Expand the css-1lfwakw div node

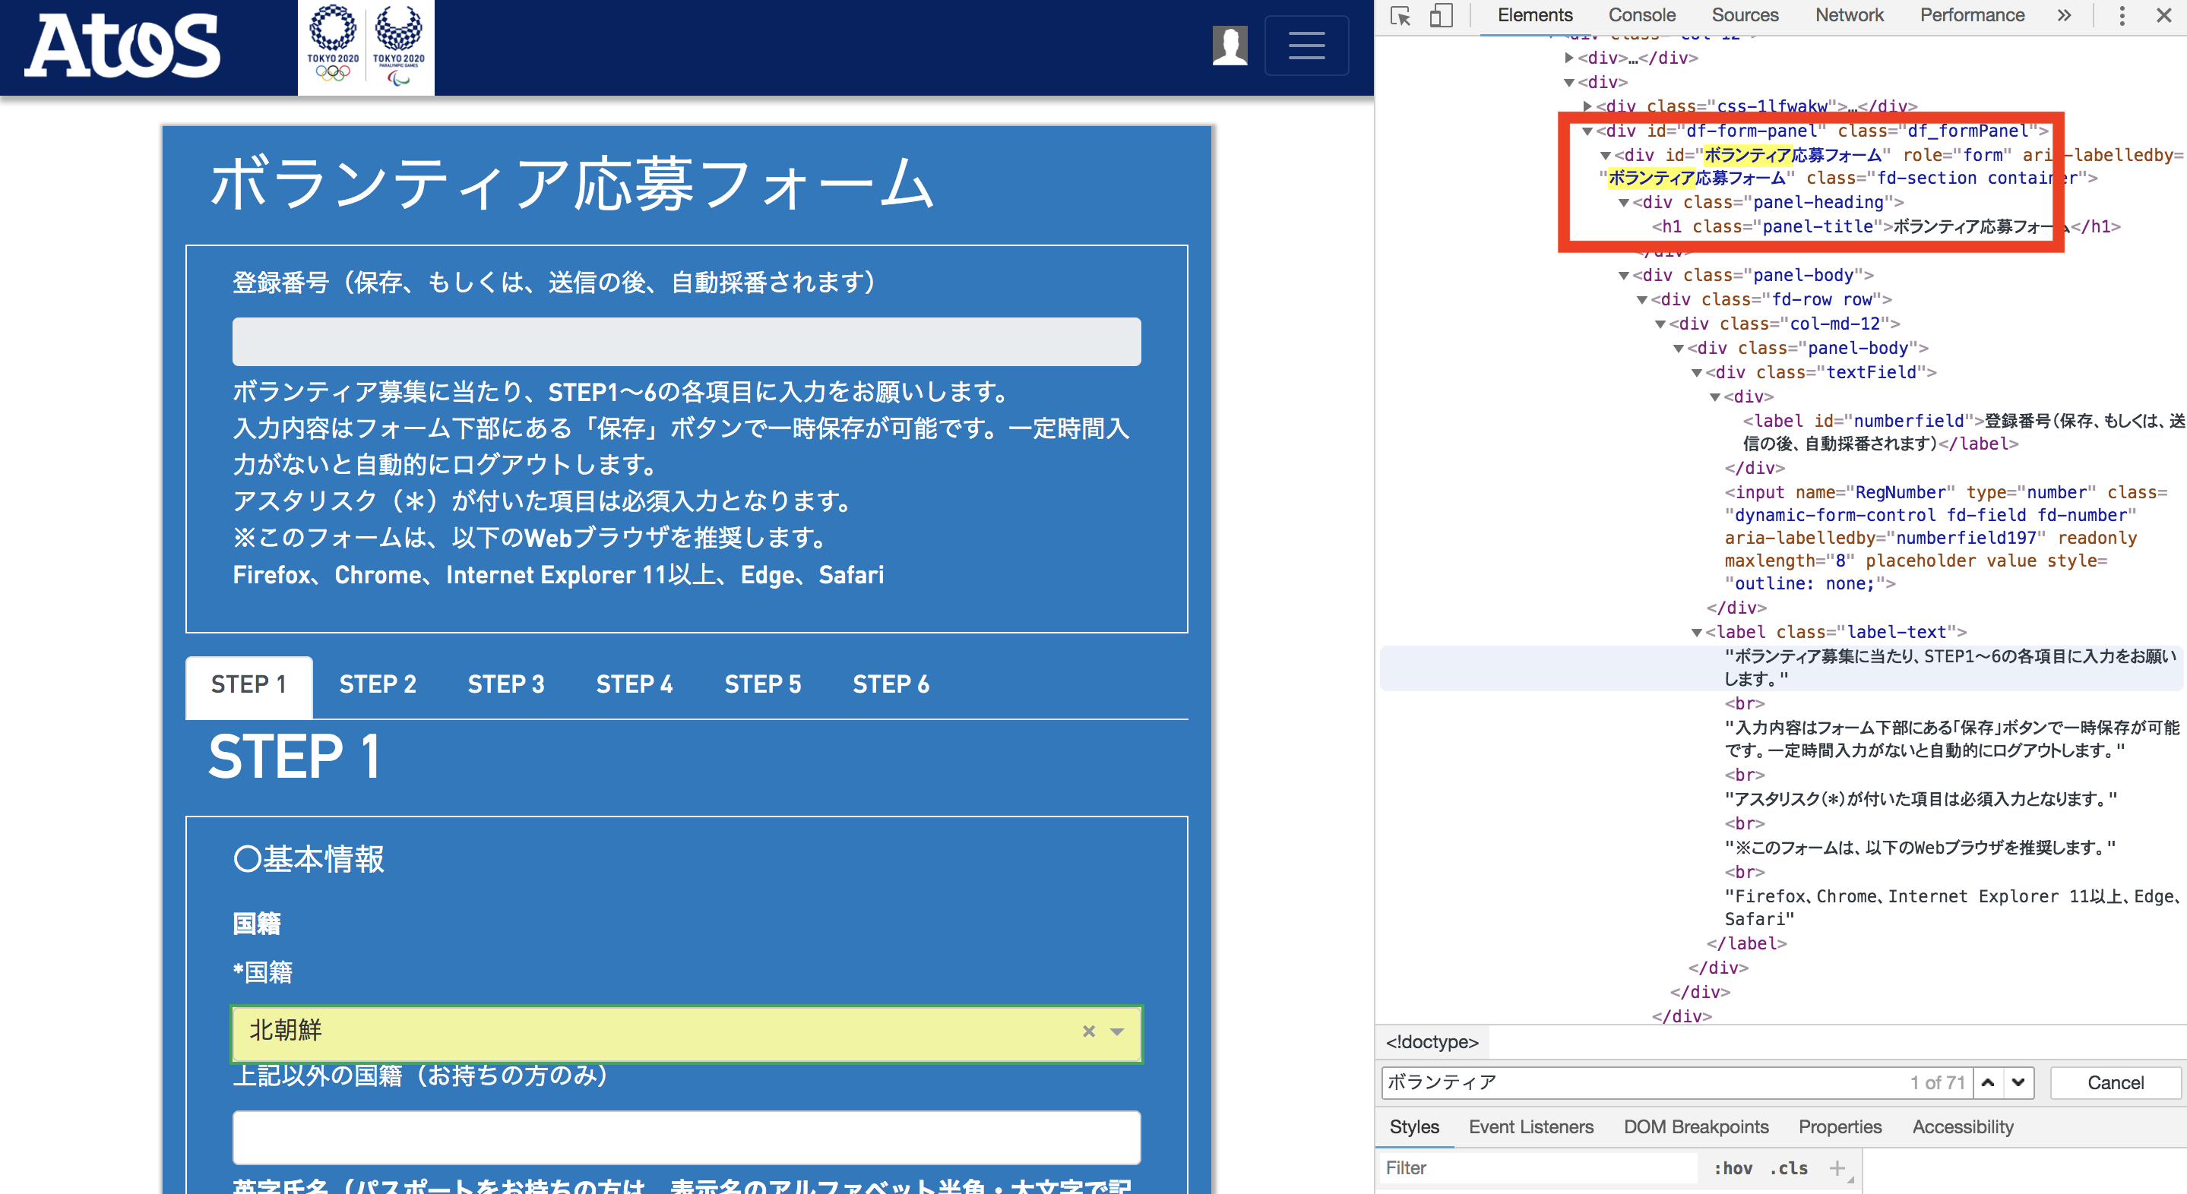click(1586, 106)
